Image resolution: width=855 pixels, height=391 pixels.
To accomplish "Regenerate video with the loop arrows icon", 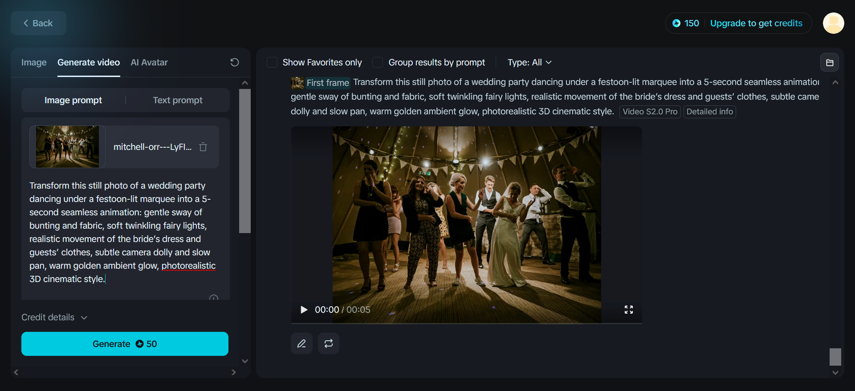I will [329, 343].
